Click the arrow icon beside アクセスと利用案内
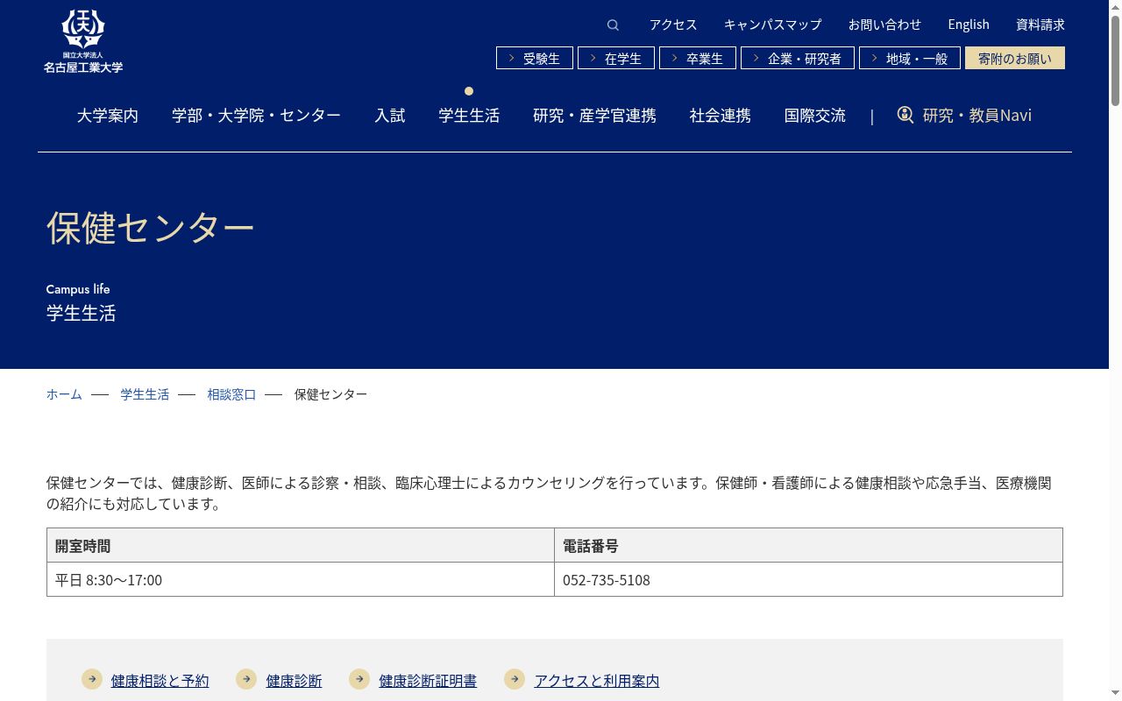 [515, 679]
